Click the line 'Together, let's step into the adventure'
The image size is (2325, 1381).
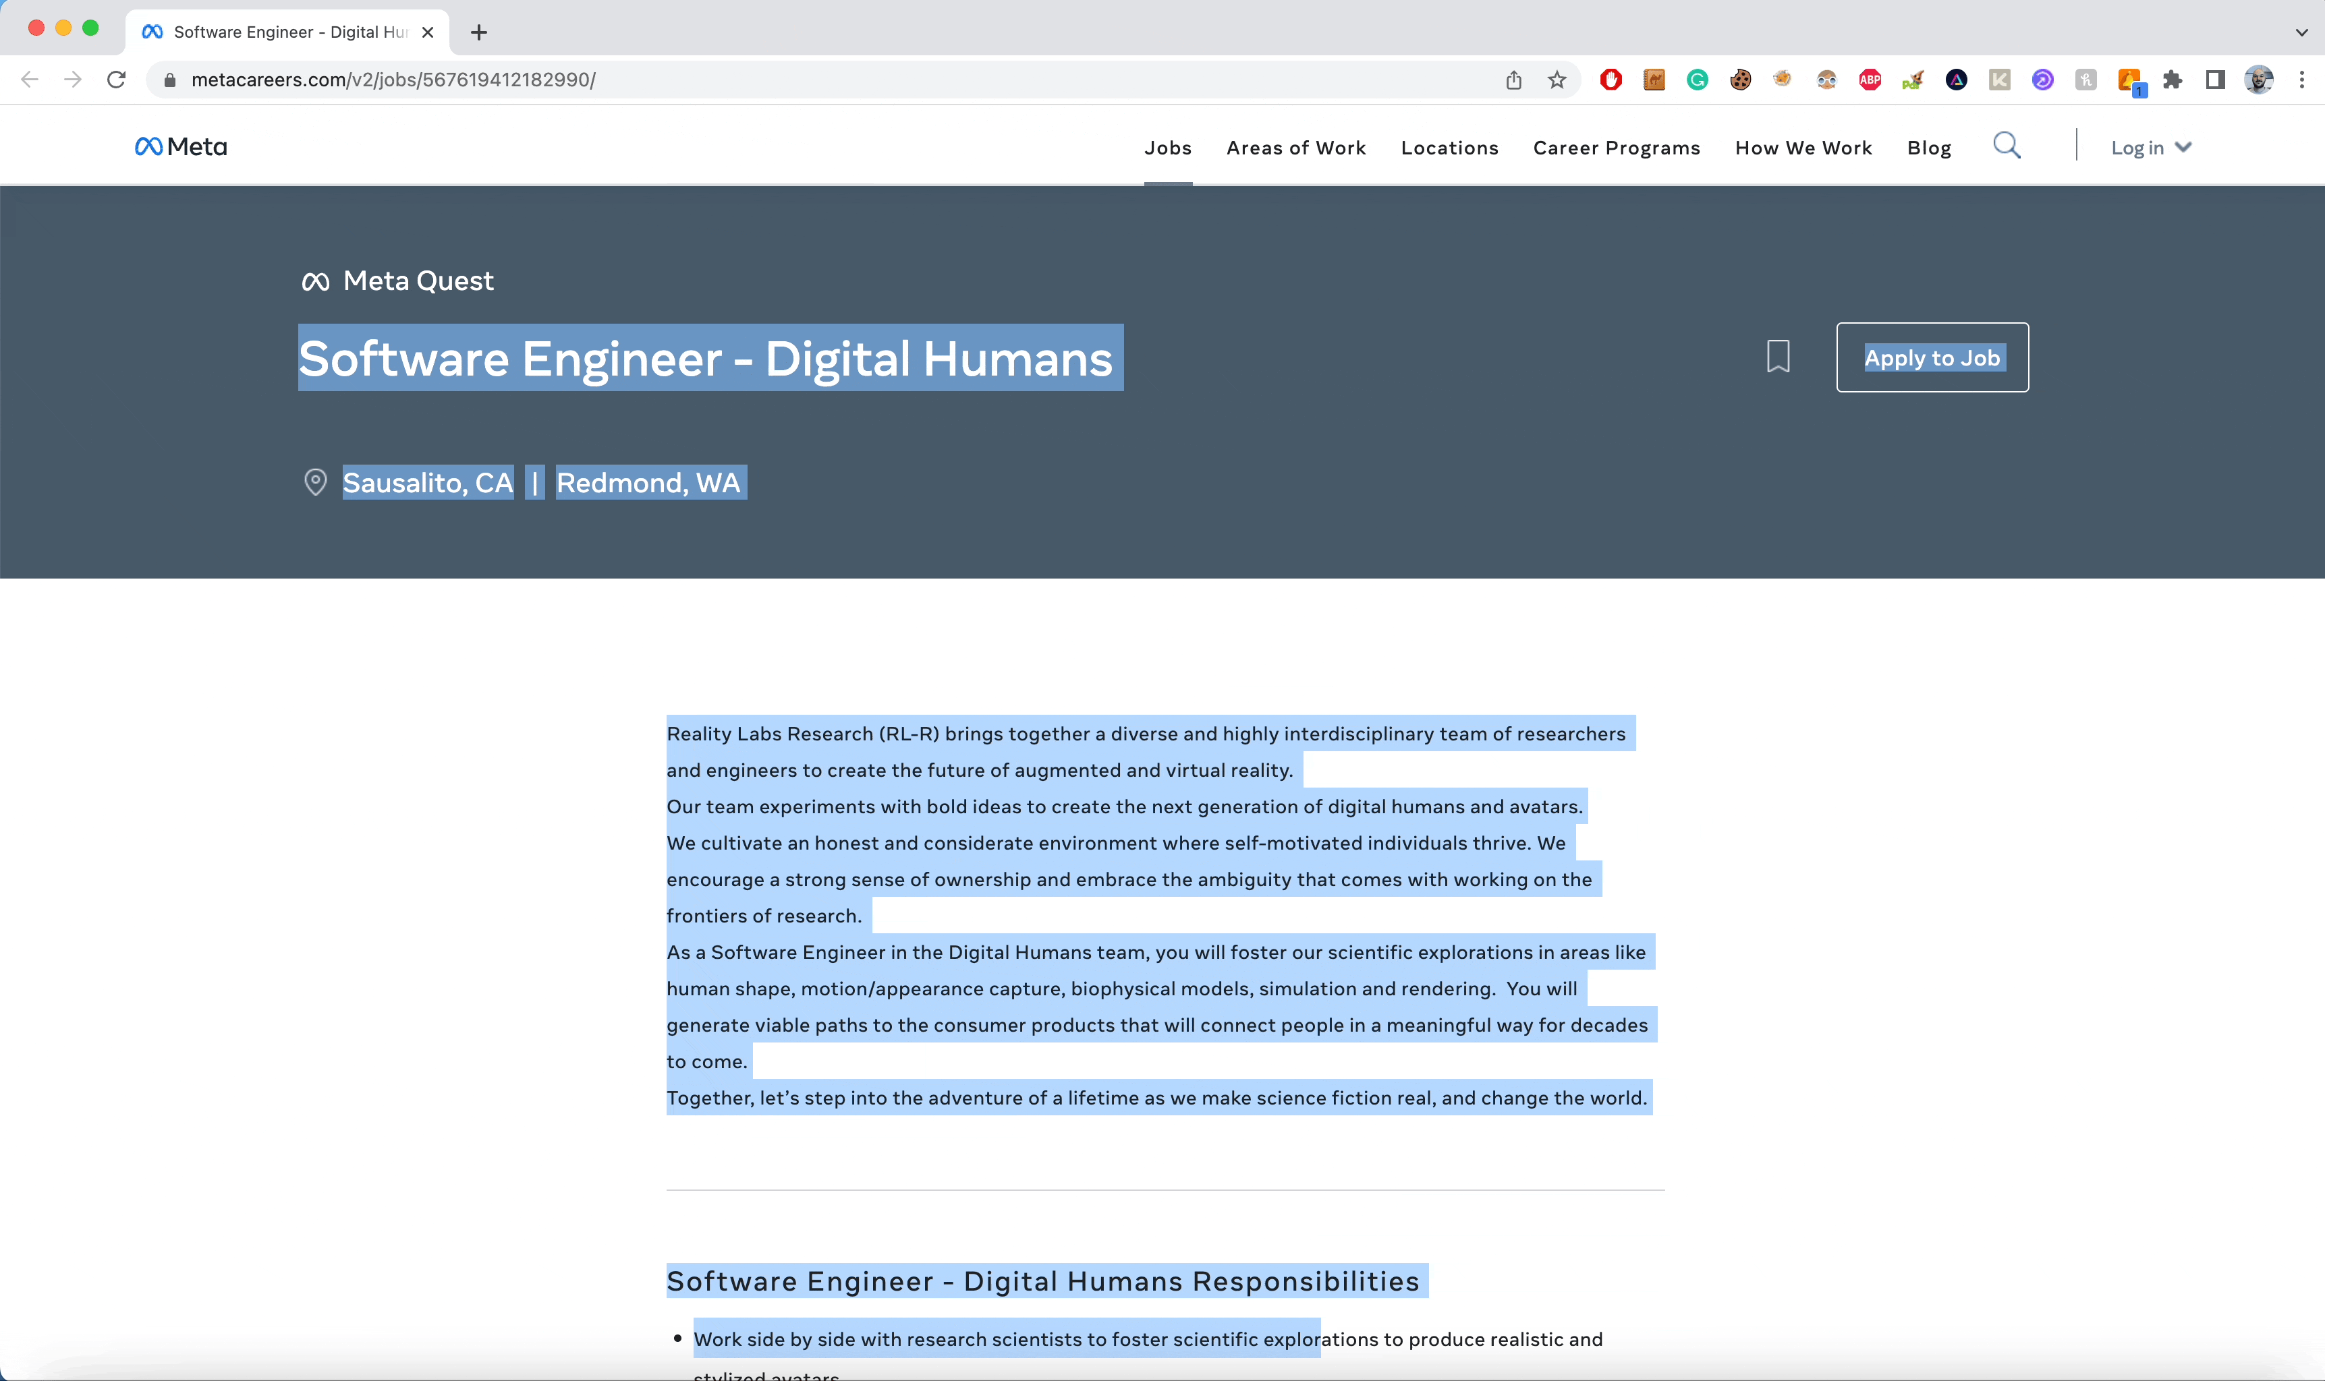(1157, 1098)
